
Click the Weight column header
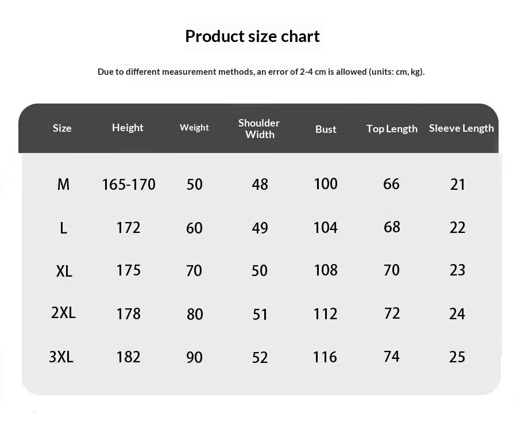pos(194,128)
